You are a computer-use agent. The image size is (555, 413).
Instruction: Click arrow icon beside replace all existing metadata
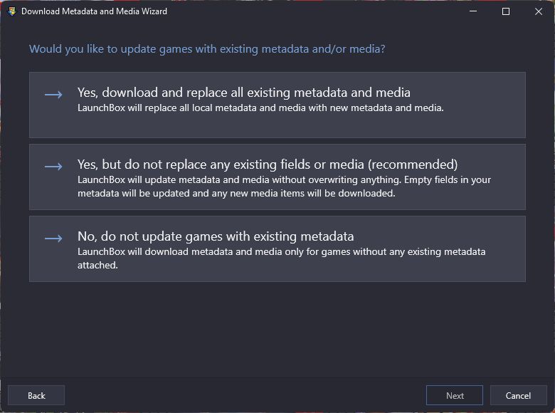tap(53, 94)
